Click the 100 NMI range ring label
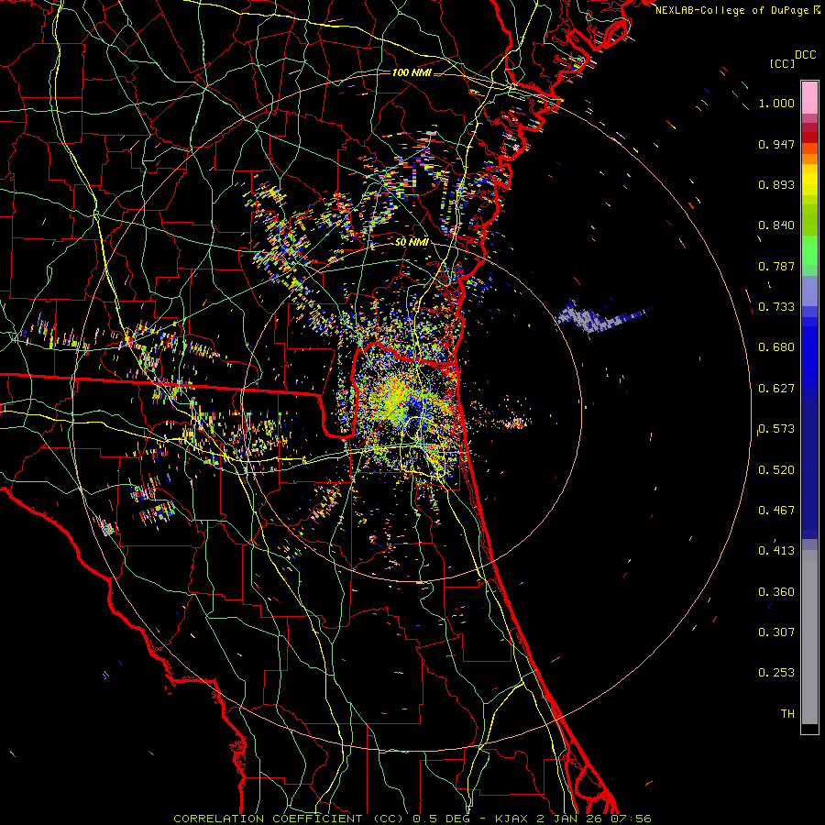 coord(412,72)
